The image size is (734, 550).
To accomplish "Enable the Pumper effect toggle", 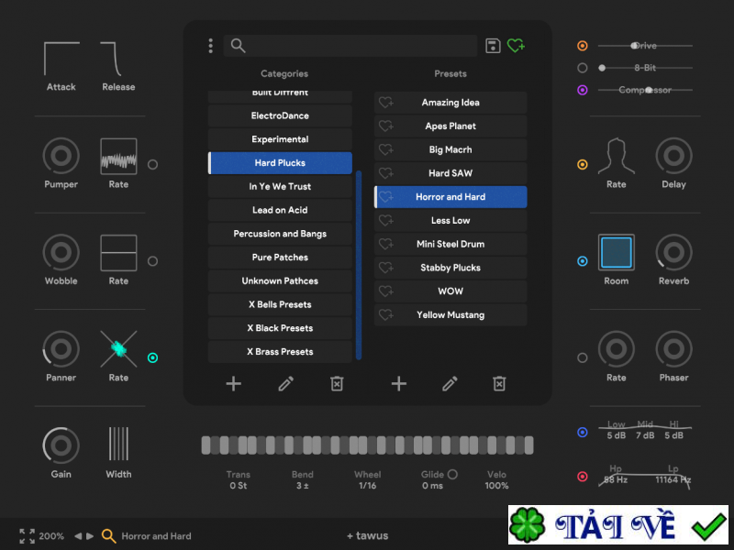I will point(152,165).
